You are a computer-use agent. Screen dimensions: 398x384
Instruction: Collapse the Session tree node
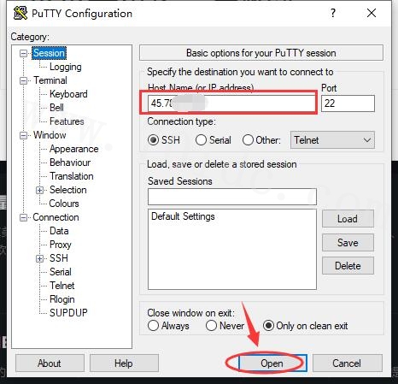24,53
